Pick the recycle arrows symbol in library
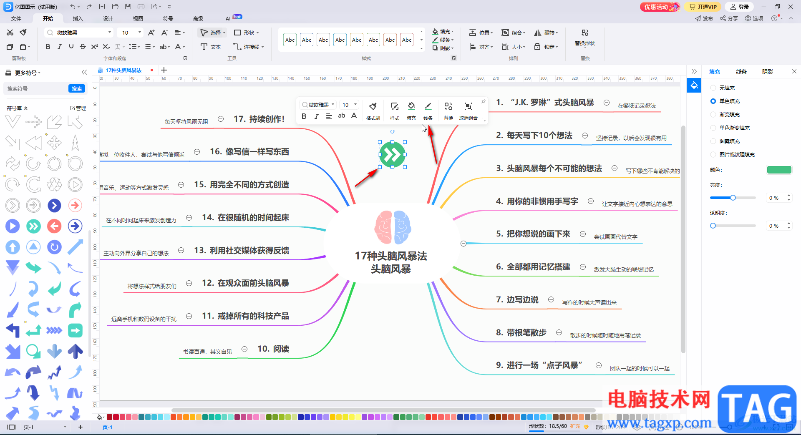The width and height of the screenshot is (801, 435). pyautogui.click(x=54, y=184)
